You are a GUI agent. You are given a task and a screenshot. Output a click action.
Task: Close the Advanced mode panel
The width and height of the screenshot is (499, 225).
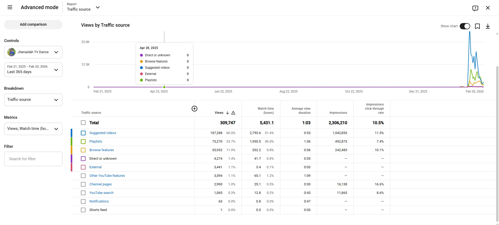click(488, 8)
